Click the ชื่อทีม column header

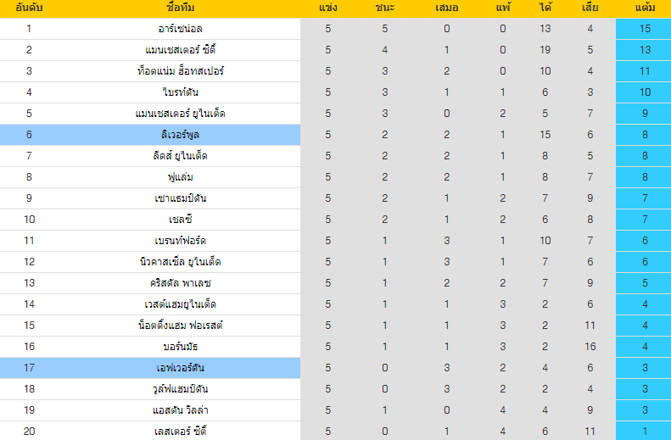click(180, 8)
